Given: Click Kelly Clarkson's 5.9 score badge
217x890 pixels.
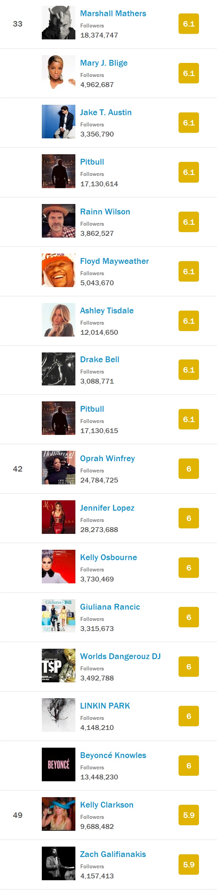Looking at the screenshot, I should (188, 815).
